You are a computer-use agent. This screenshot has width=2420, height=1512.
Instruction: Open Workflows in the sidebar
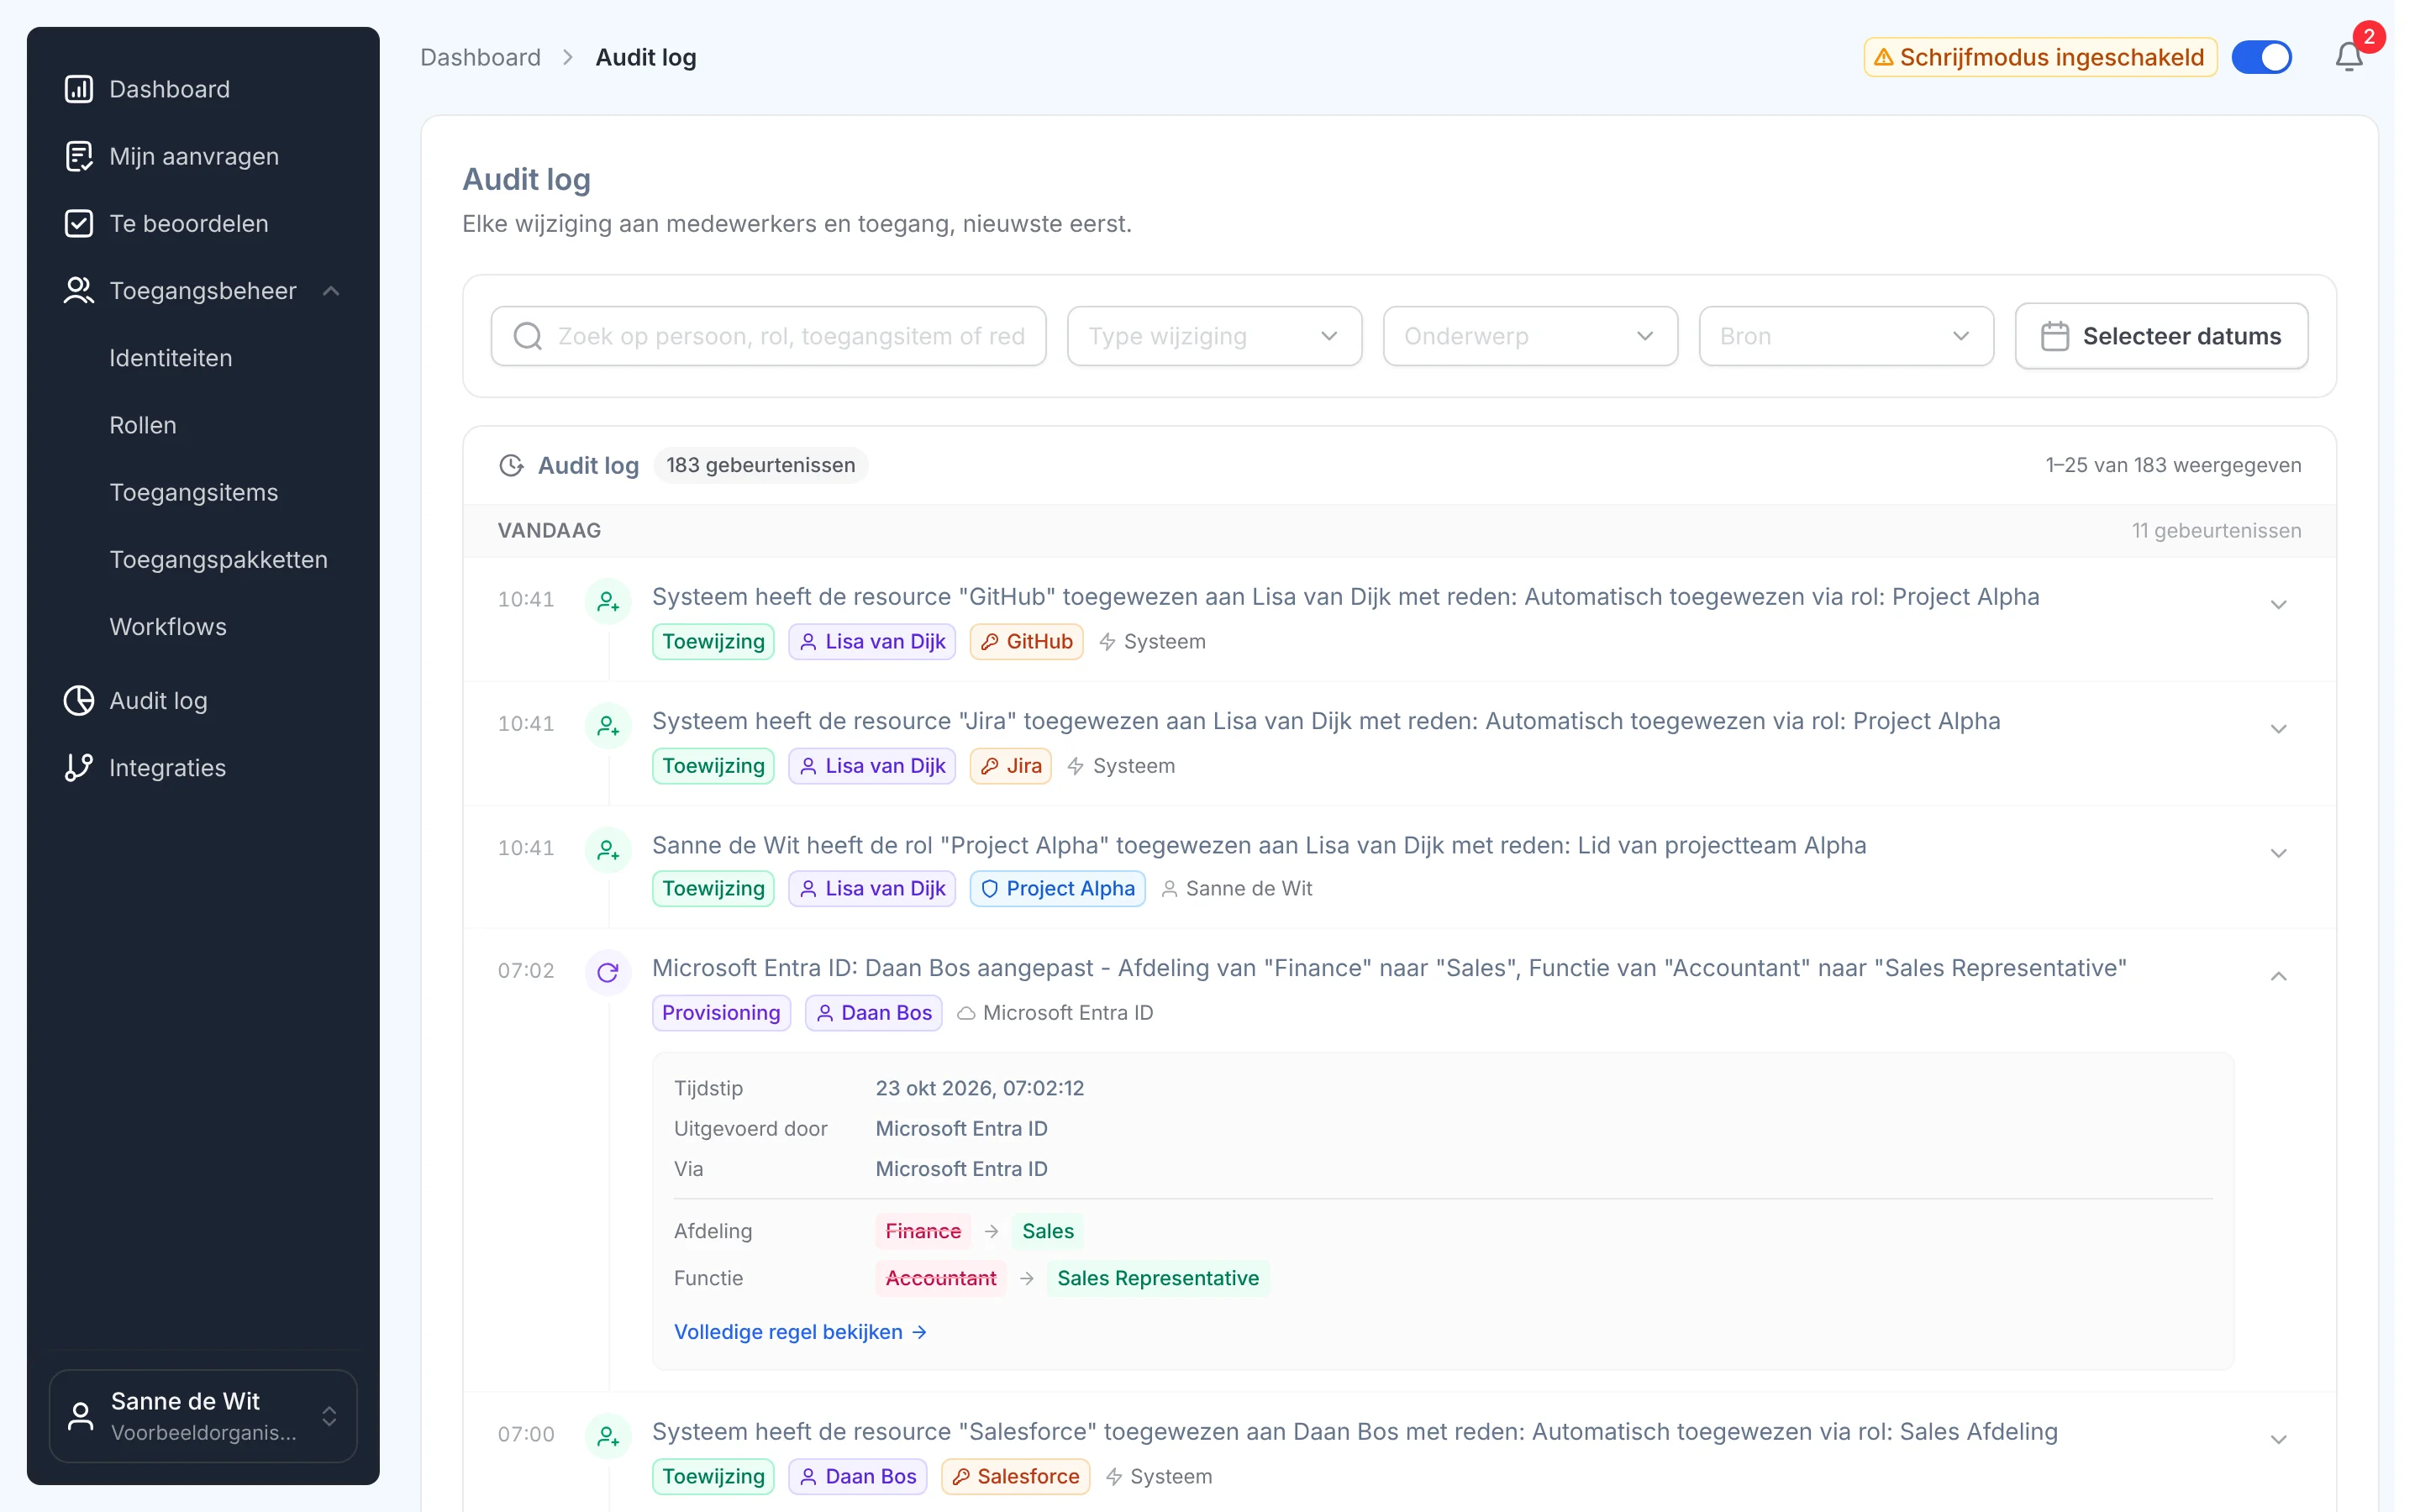tap(168, 626)
